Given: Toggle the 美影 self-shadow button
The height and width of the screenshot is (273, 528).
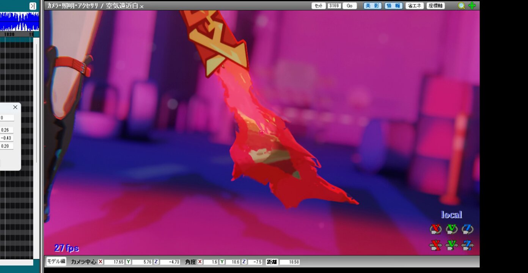Looking at the screenshot, I should [372, 6].
